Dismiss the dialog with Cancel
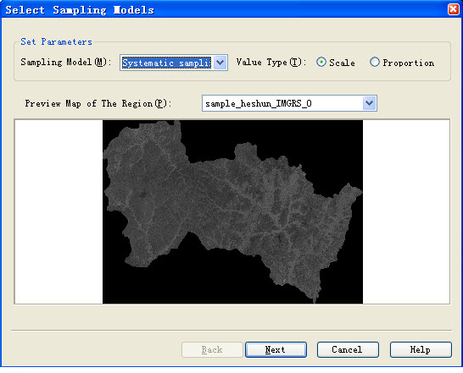This screenshot has height=373, width=463. click(348, 349)
